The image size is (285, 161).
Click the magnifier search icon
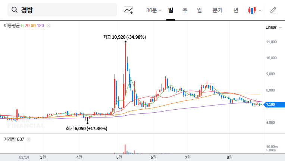(15, 10)
